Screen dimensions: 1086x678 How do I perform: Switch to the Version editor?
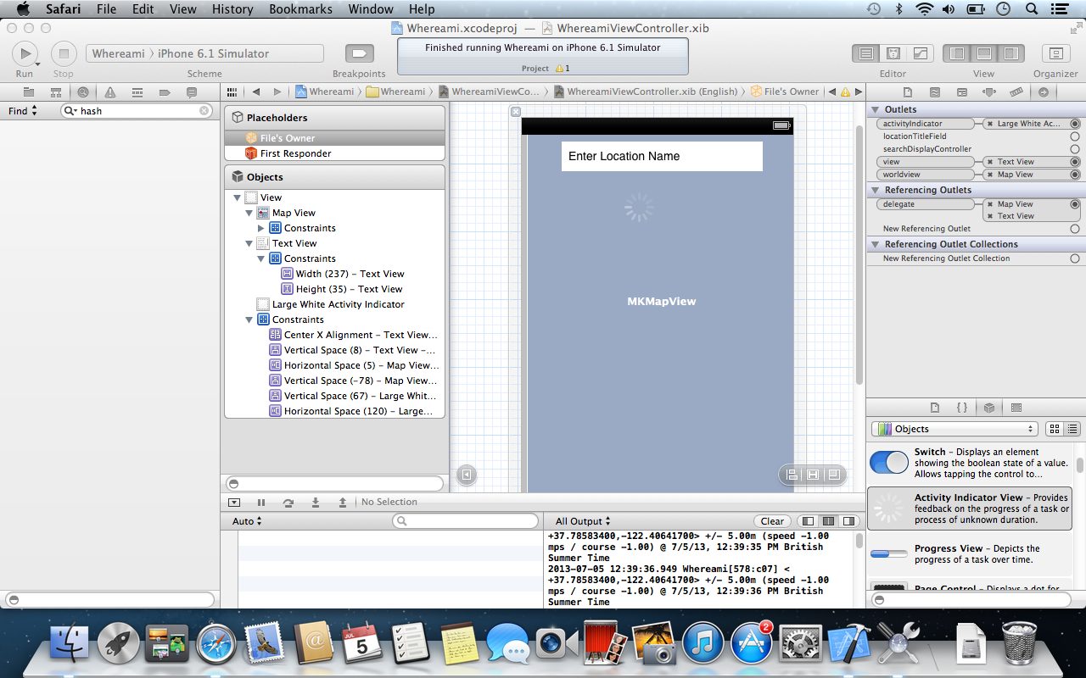coord(921,53)
